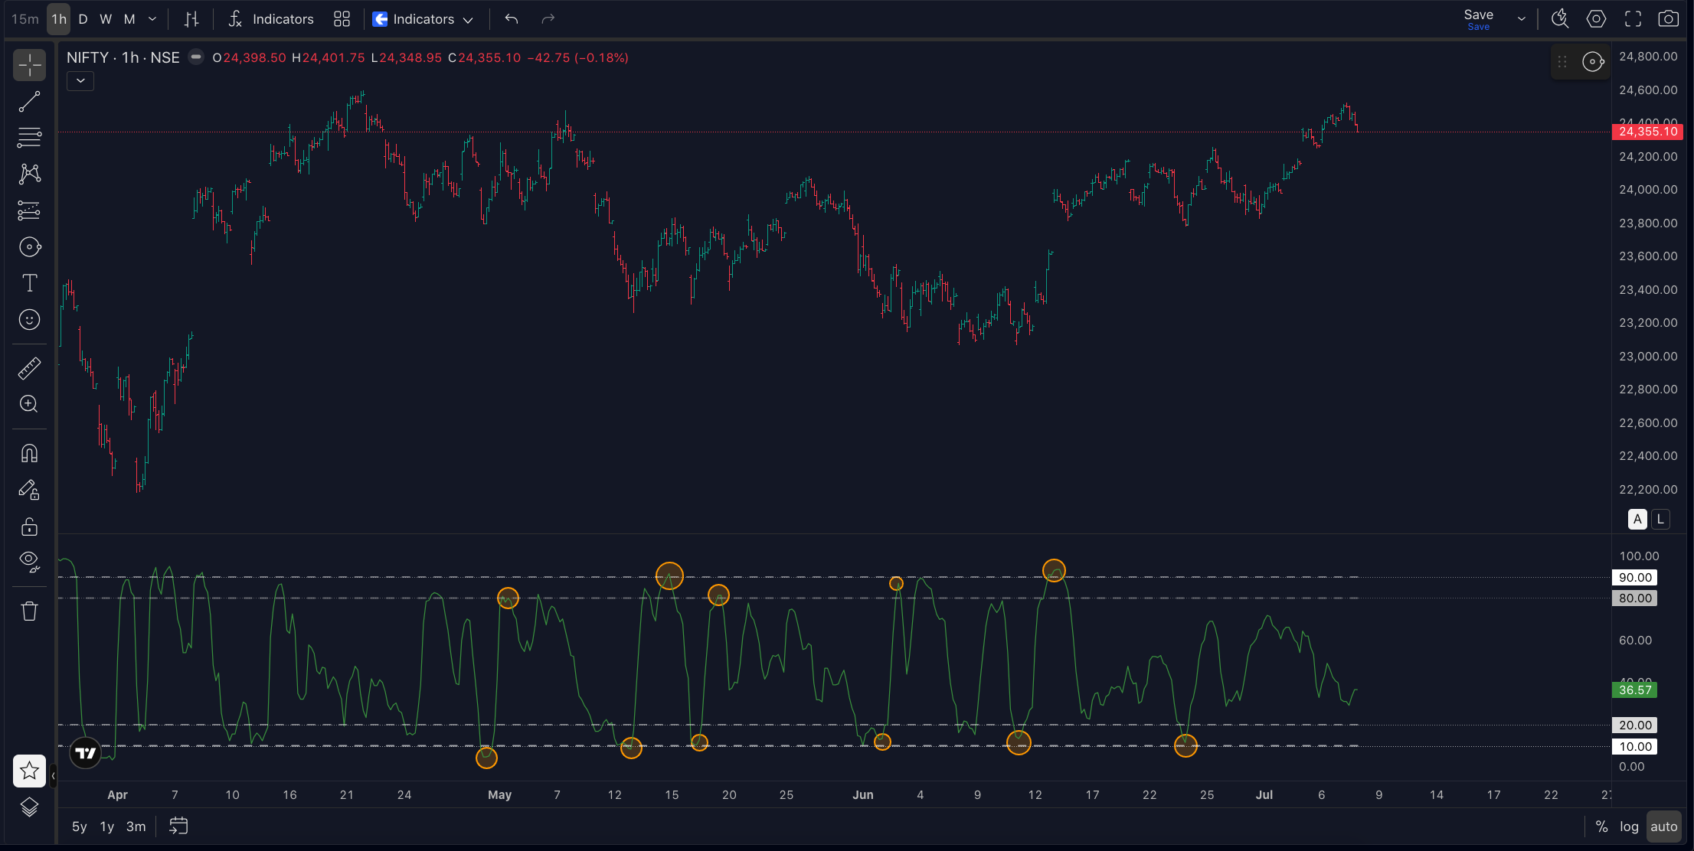Grab the floating toolbar drag handle
Viewport: 1694px width, 851px height.
(1562, 62)
